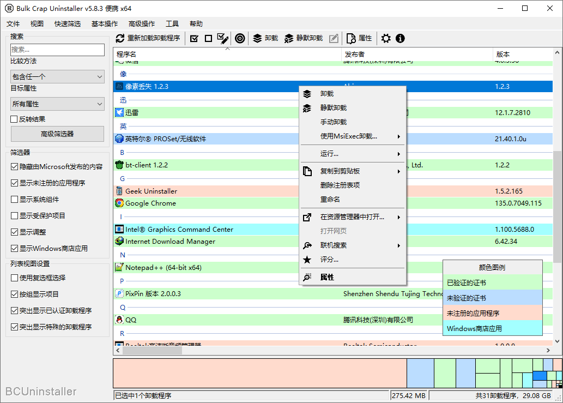563x403 pixels.
Task: Click 属性 at context menu bottom
Action: click(353, 277)
